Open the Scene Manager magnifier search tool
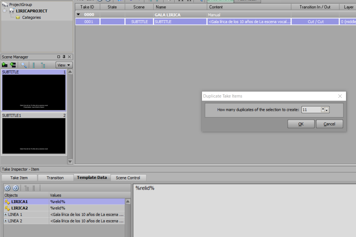The width and height of the screenshot is (356, 237). [24, 65]
